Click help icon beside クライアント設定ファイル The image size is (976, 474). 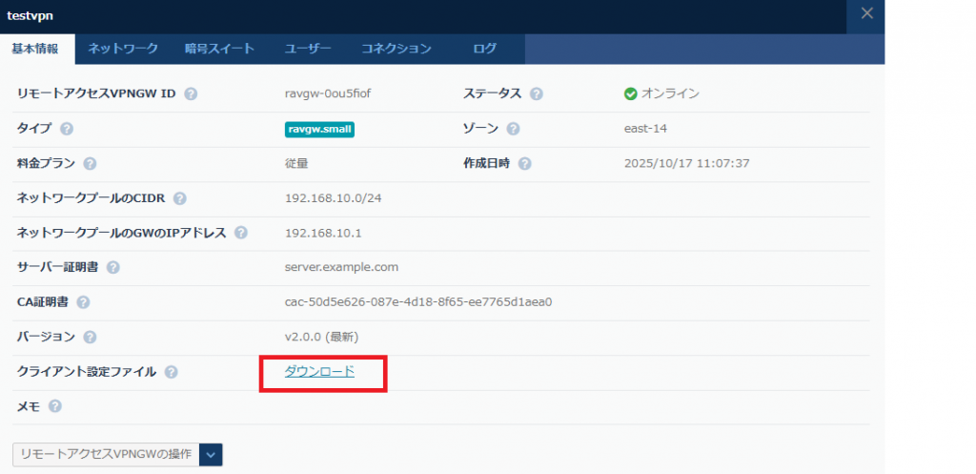pos(172,372)
